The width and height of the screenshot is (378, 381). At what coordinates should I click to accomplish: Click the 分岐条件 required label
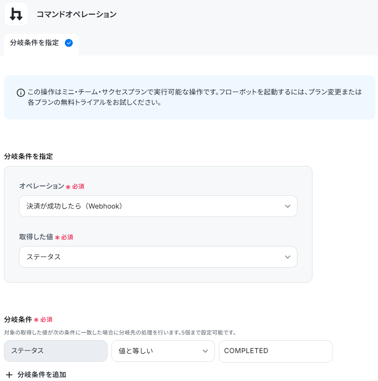pos(28,319)
